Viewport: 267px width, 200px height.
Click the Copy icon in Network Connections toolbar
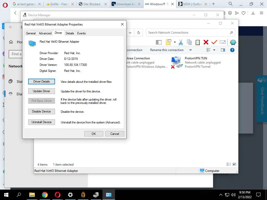(189, 42)
